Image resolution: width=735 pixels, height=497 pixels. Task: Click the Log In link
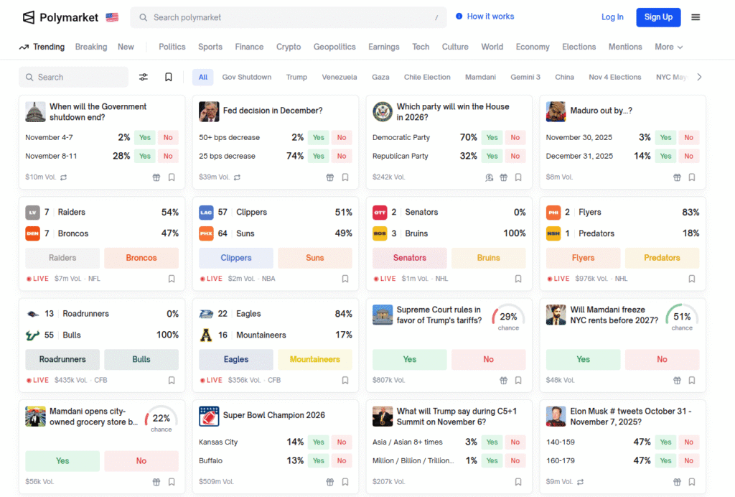[x=612, y=17]
